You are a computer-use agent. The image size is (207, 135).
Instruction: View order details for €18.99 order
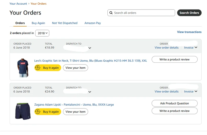[166, 47]
